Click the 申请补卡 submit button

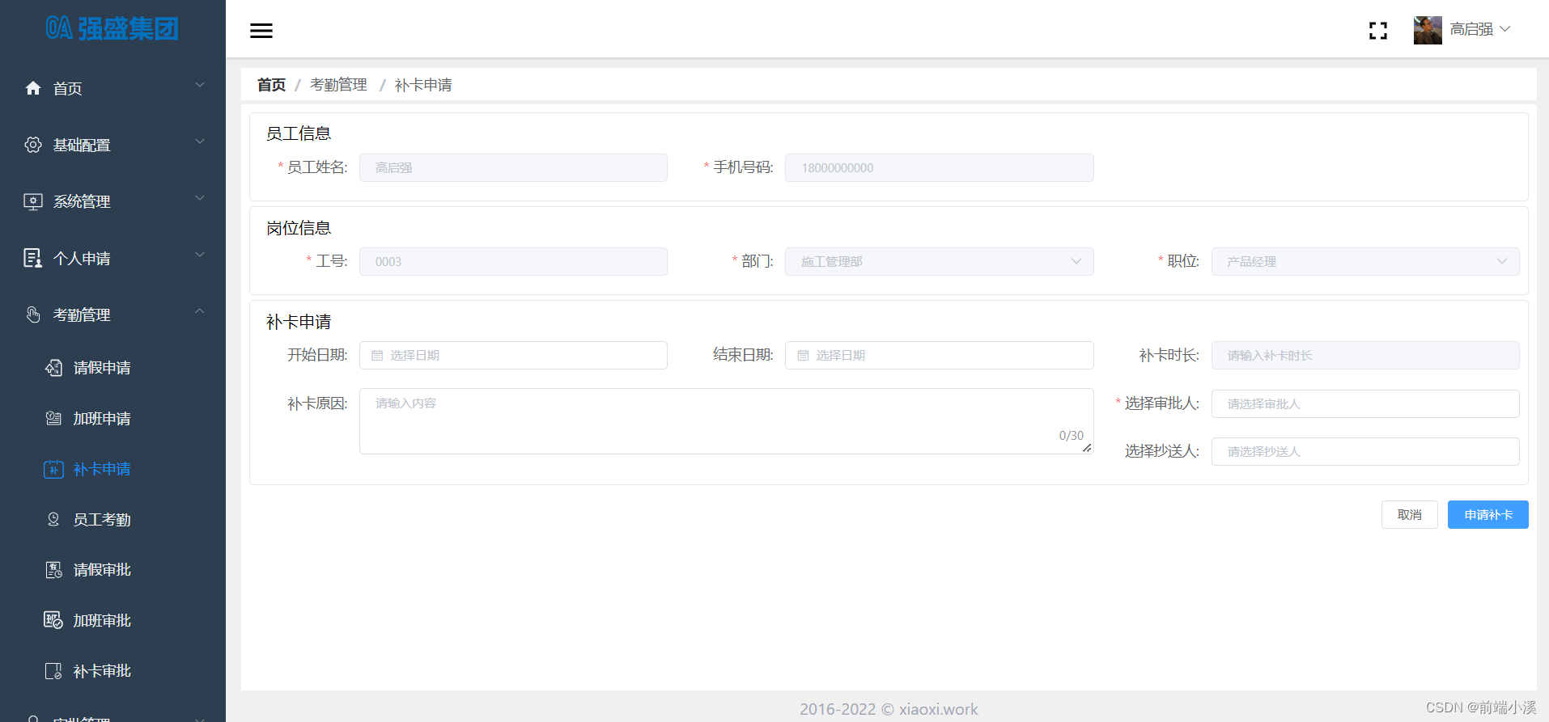(x=1487, y=514)
